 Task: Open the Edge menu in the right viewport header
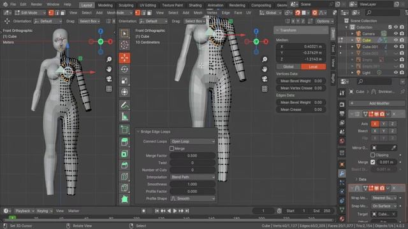click(226, 13)
